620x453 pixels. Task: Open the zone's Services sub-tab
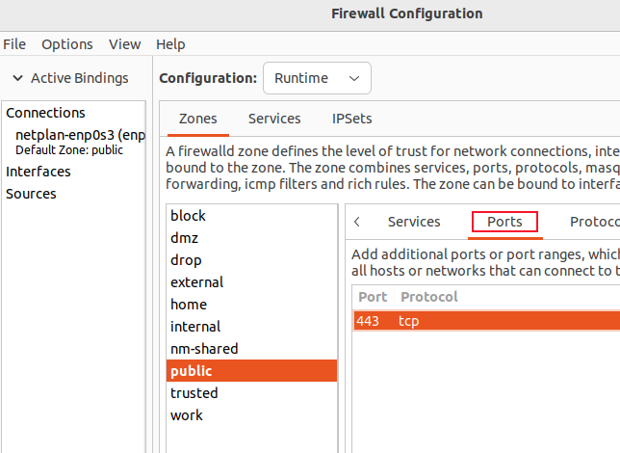click(x=414, y=222)
